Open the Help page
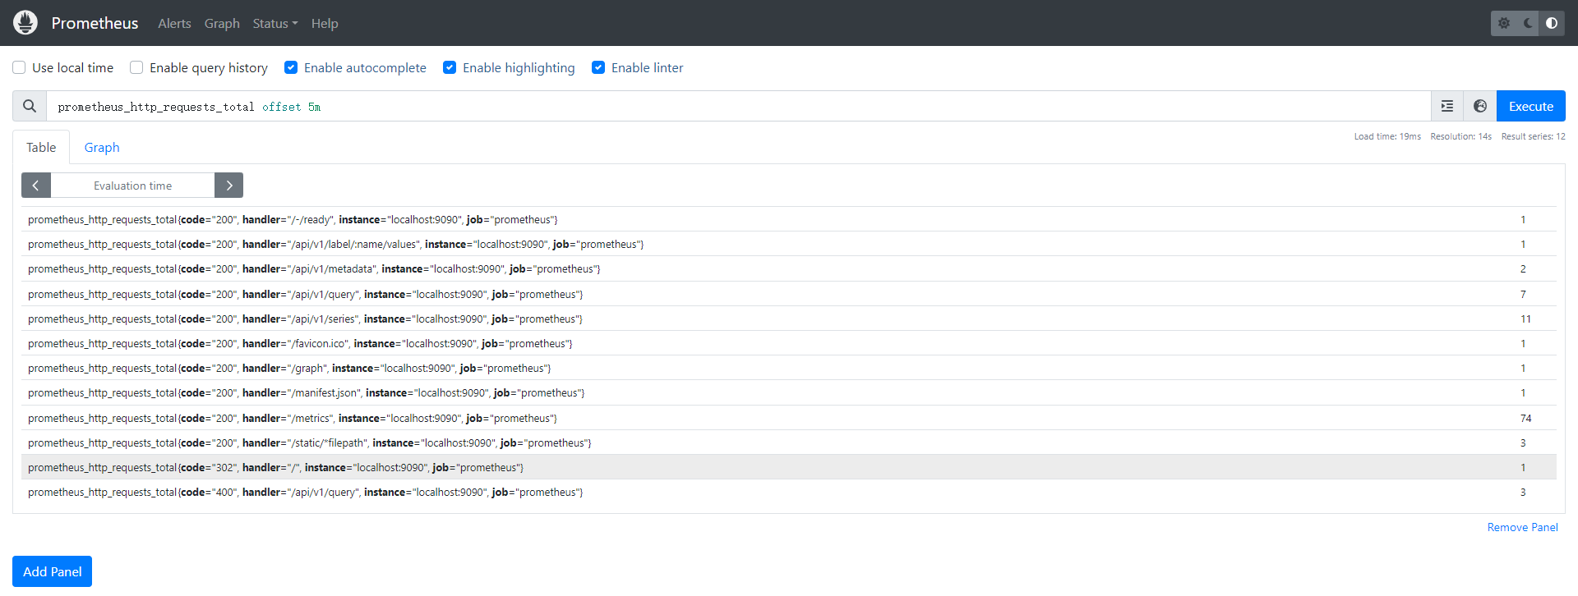 coord(325,23)
